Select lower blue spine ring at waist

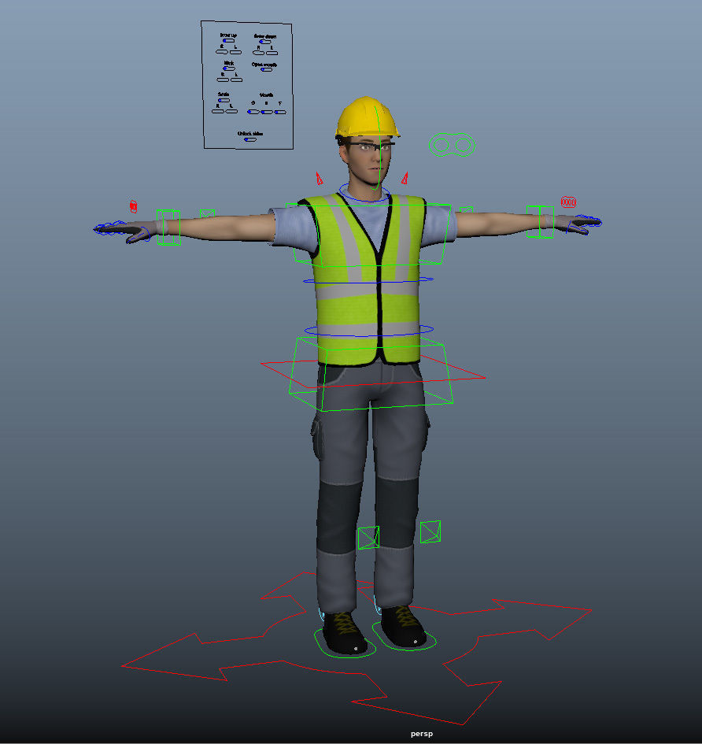368,330
